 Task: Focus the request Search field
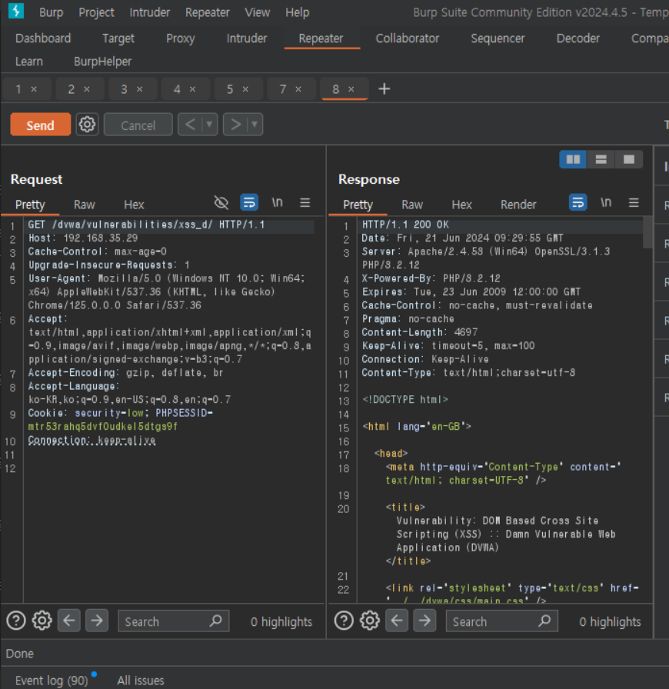pos(174,621)
